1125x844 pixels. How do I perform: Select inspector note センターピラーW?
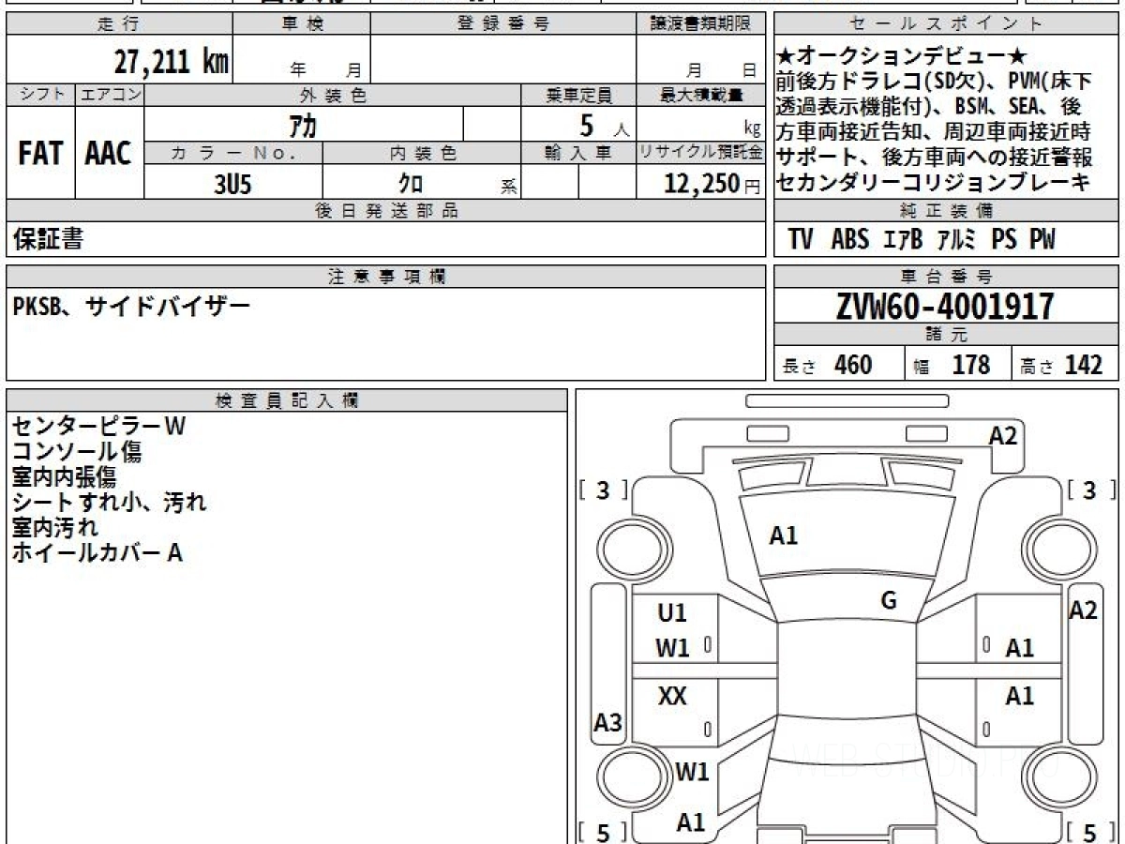(x=99, y=426)
